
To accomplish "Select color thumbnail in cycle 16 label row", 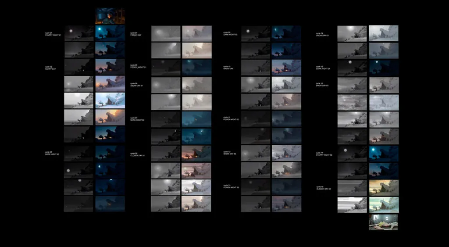I will [384, 85].
